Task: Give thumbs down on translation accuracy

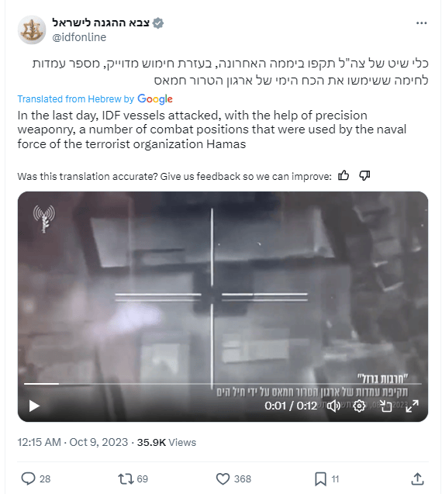Action: (x=364, y=175)
